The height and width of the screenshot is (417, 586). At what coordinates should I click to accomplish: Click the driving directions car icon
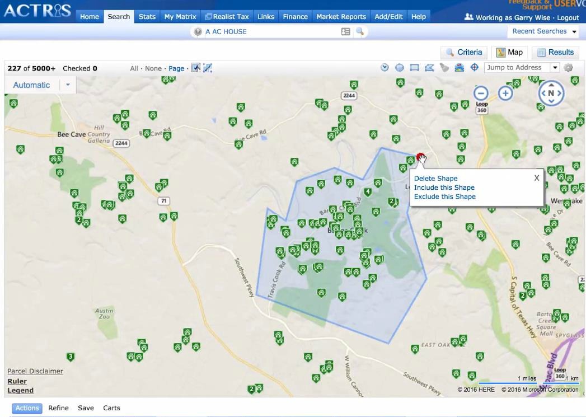[460, 67]
